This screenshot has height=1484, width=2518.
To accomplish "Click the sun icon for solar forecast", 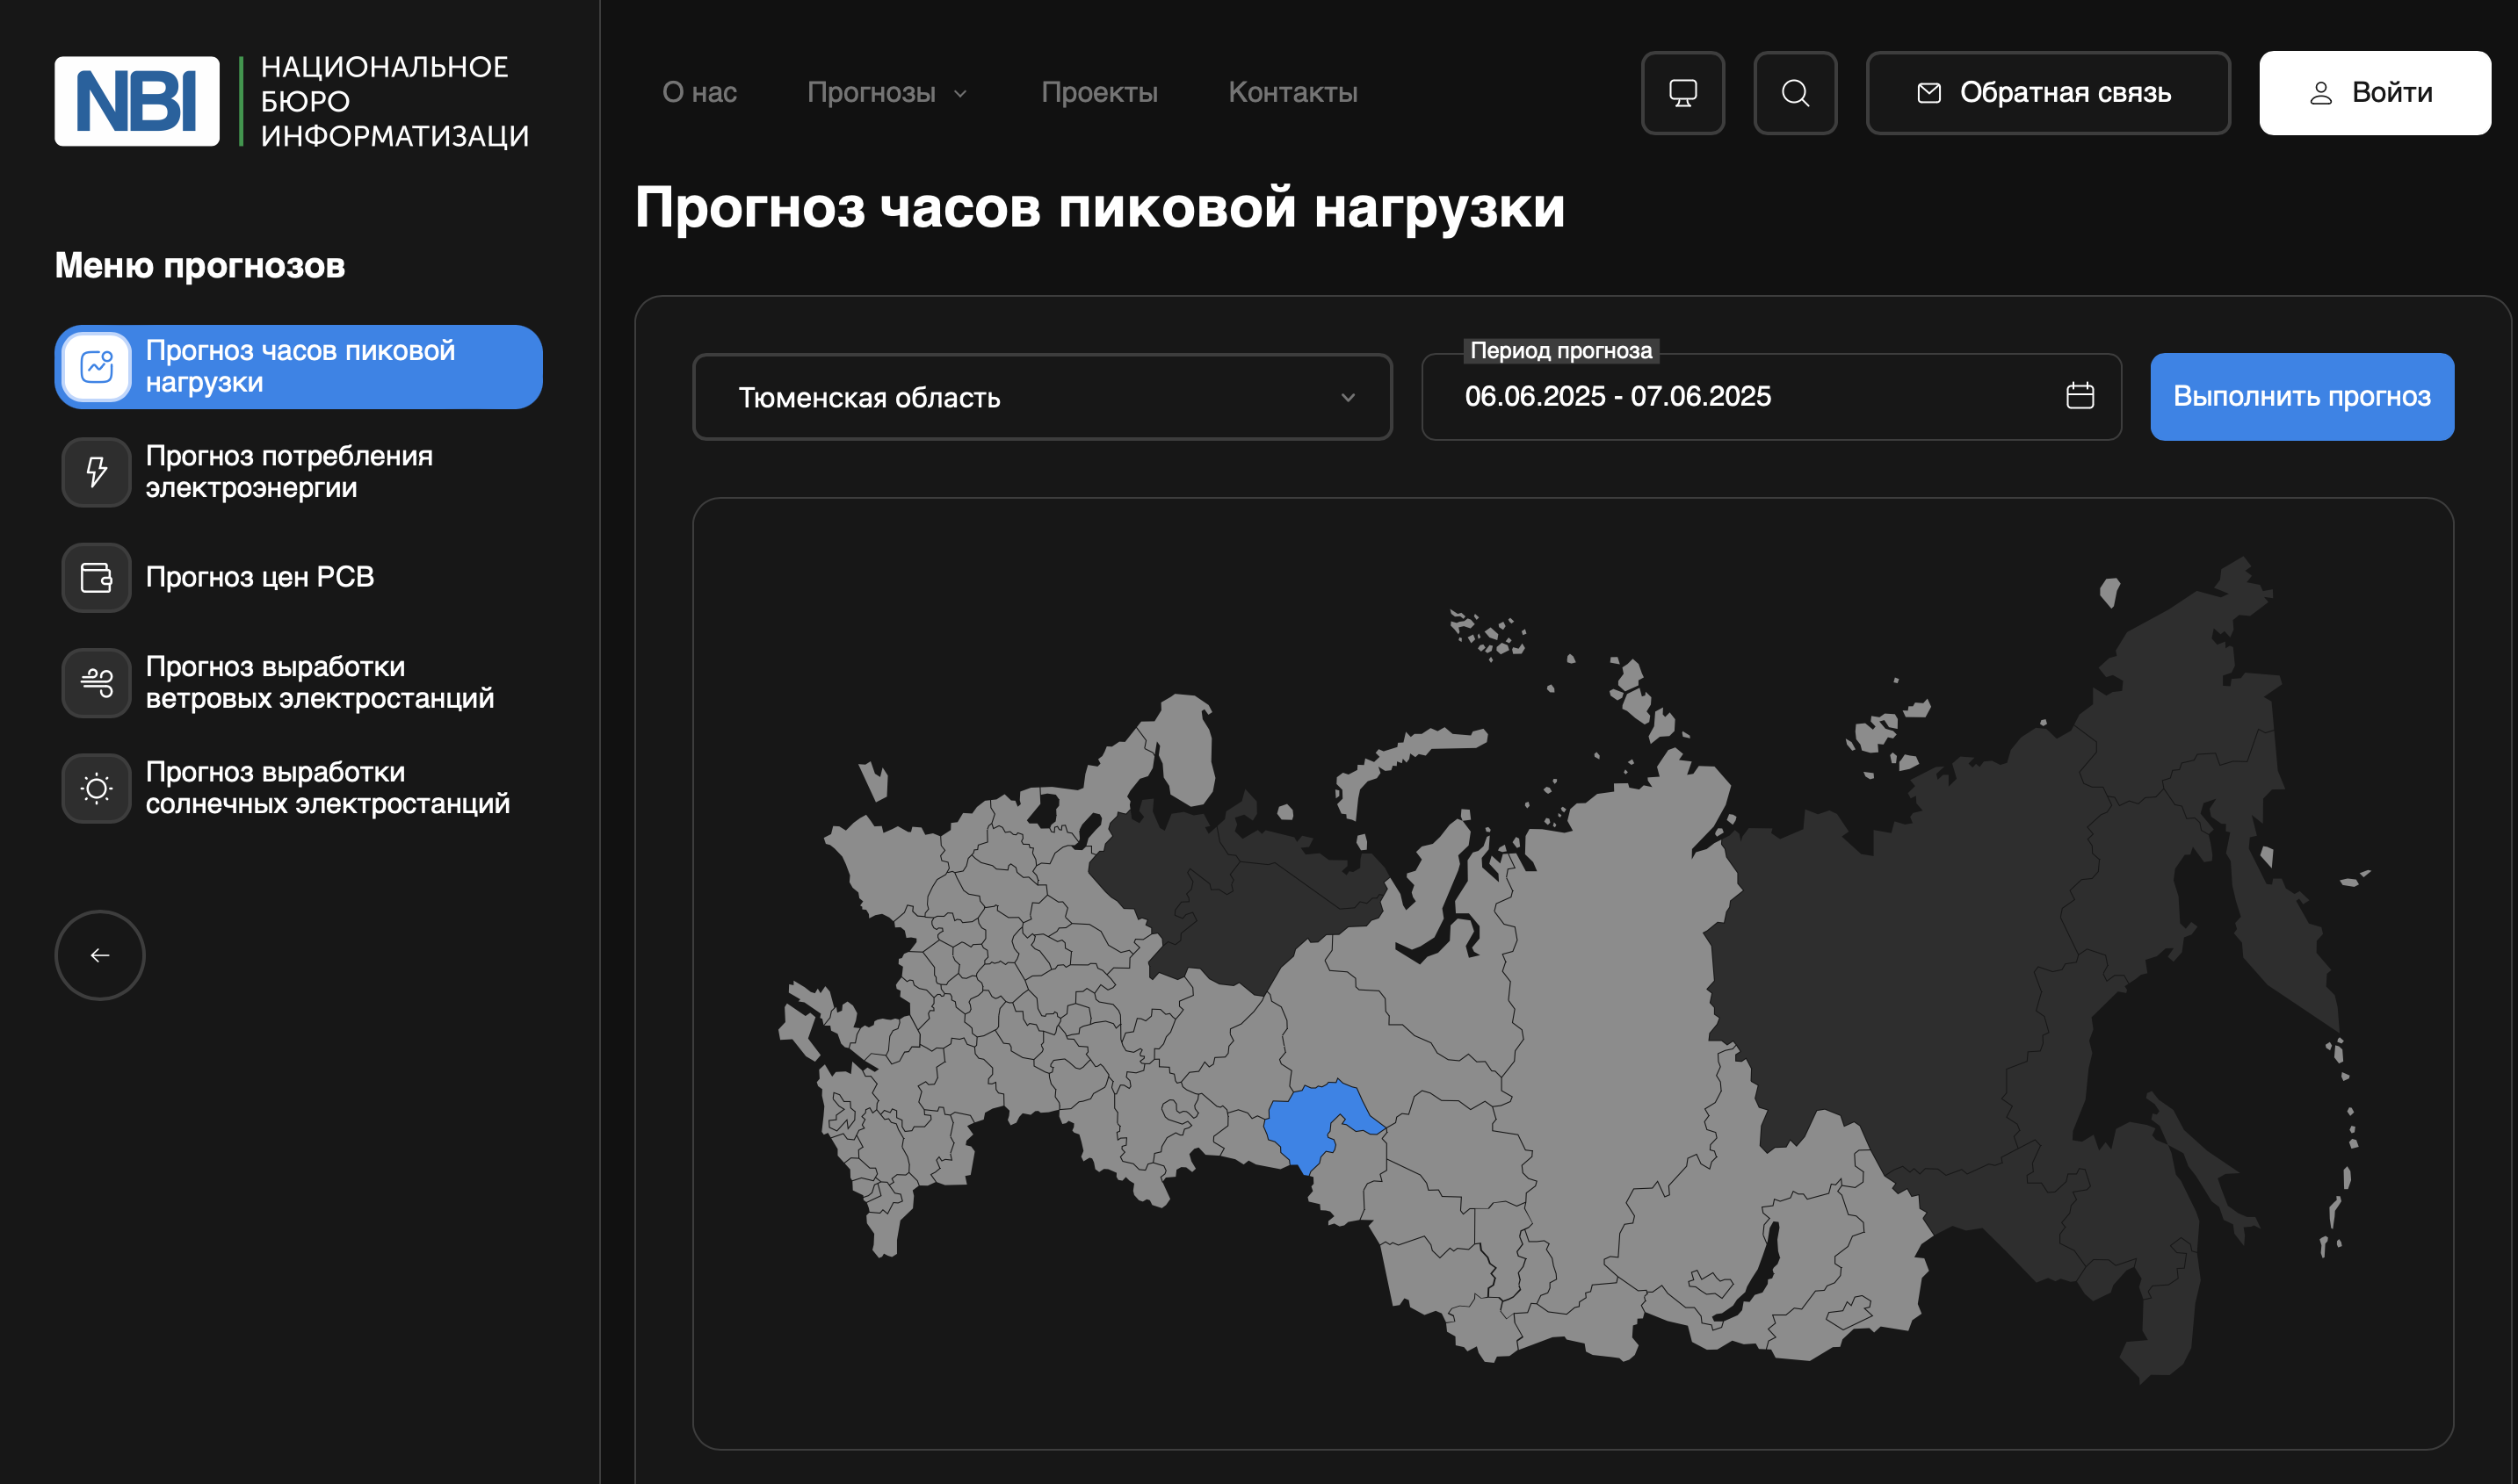I will (97, 789).
